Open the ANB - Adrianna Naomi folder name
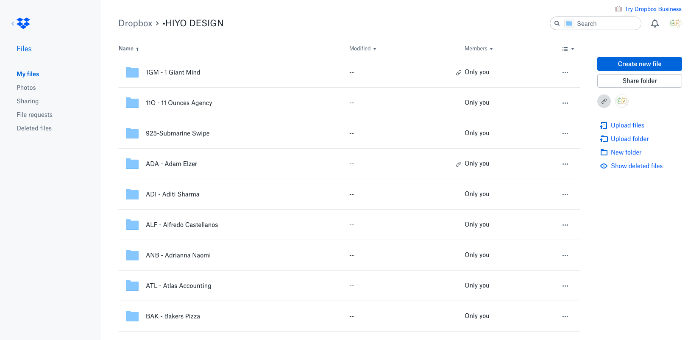699x340 pixels. click(178, 255)
